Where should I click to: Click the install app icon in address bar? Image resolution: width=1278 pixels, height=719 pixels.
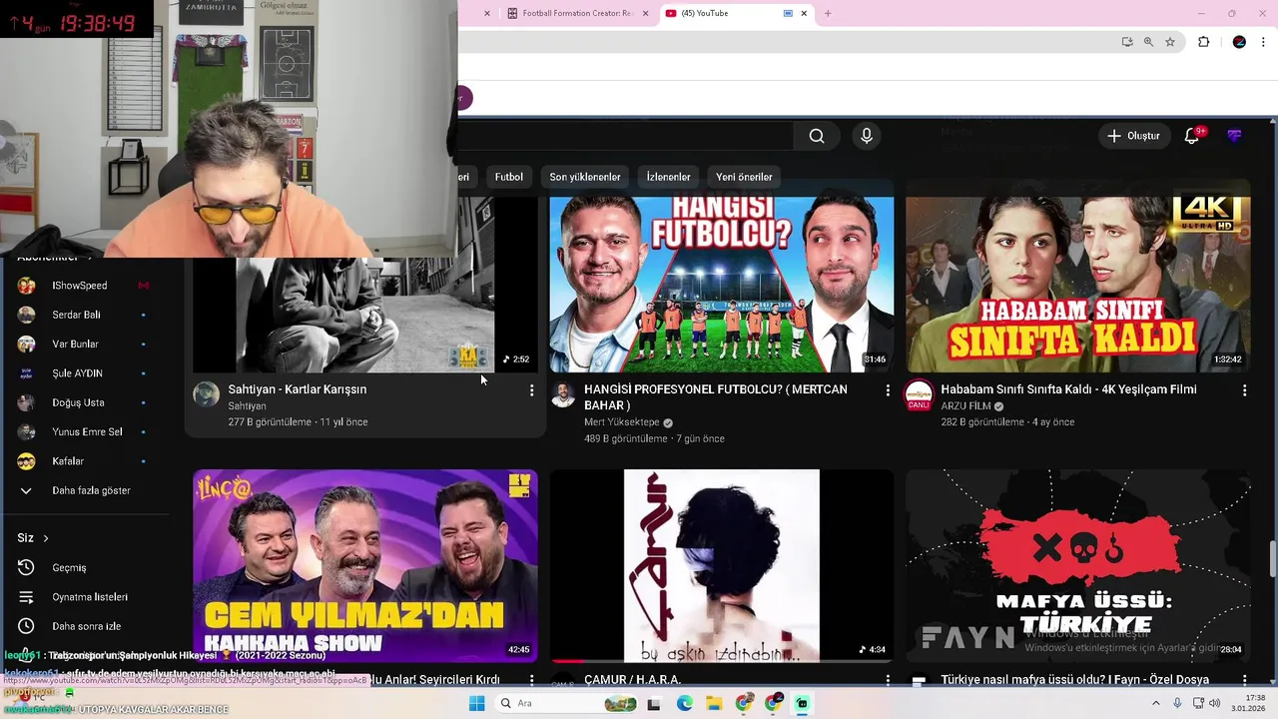point(1127,42)
